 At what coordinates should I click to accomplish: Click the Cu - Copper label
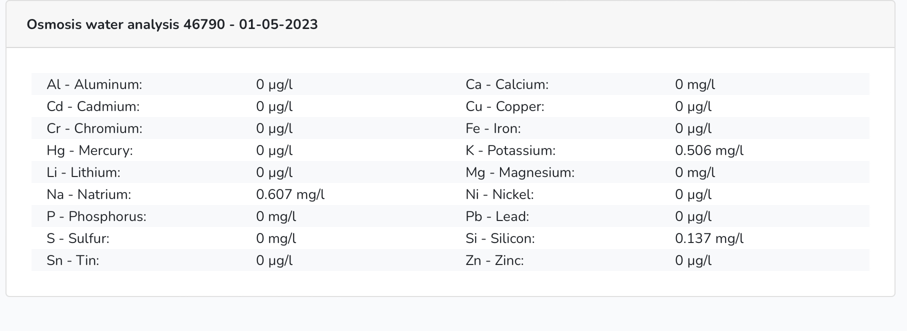click(505, 106)
